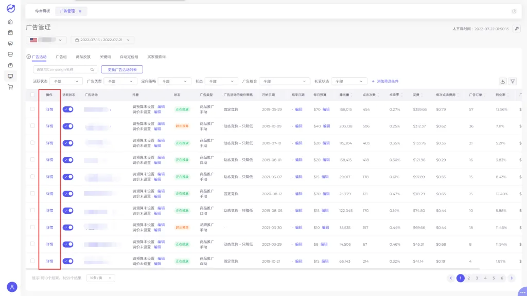The height and width of the screenshot is (296, 527).
Task: Open 详情 for the $359.66 campaign
Action: pyautogui.click(x=50, y=109)
